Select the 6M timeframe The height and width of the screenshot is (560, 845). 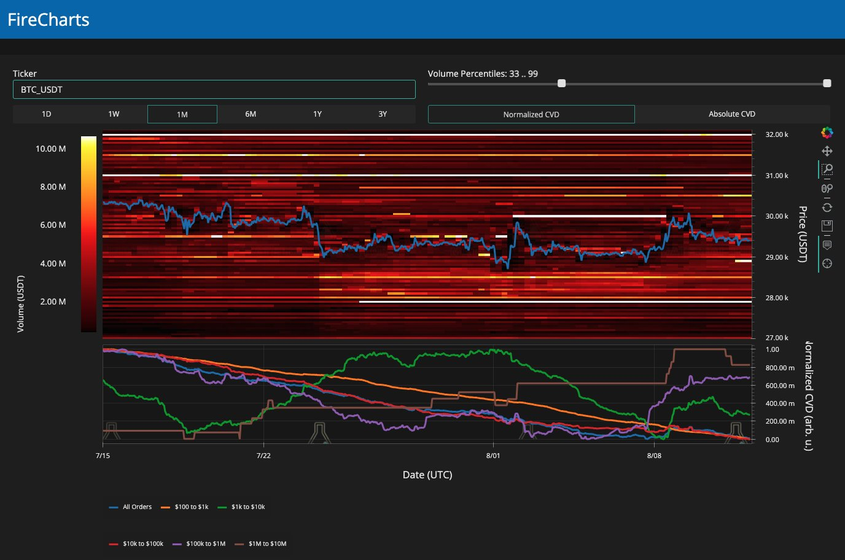coord(251,114)
